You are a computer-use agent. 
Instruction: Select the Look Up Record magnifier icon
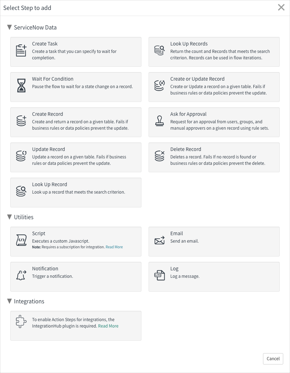pyautogui.click(x=21, y=190)
